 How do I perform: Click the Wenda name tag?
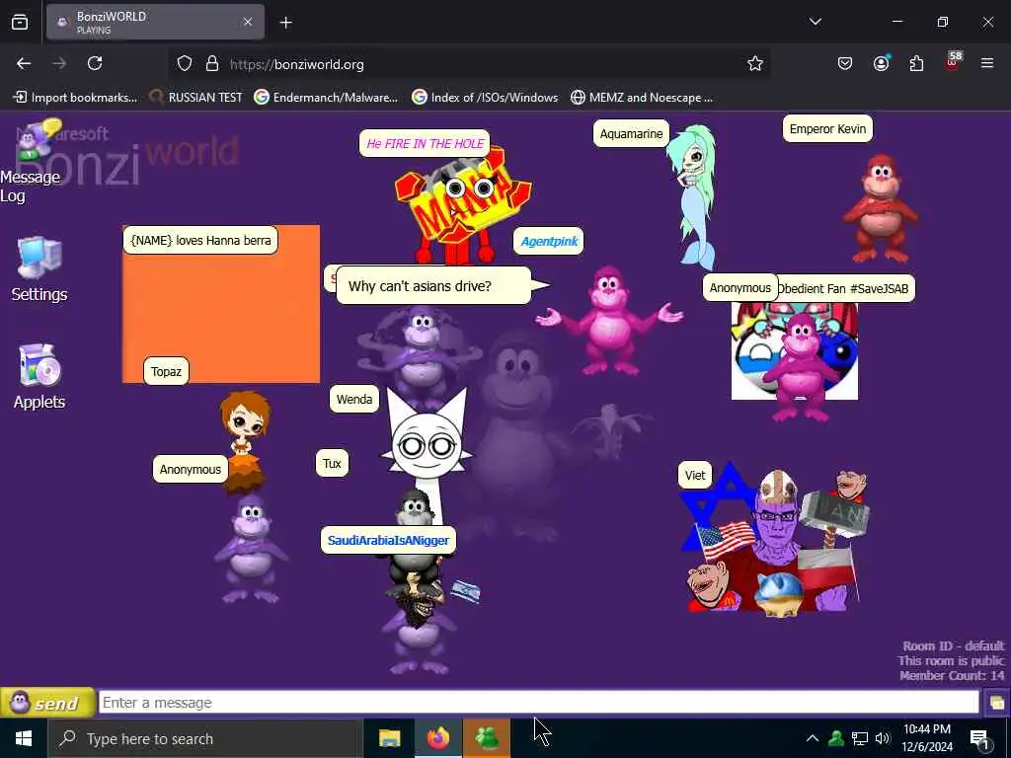[x=354, y=399]
